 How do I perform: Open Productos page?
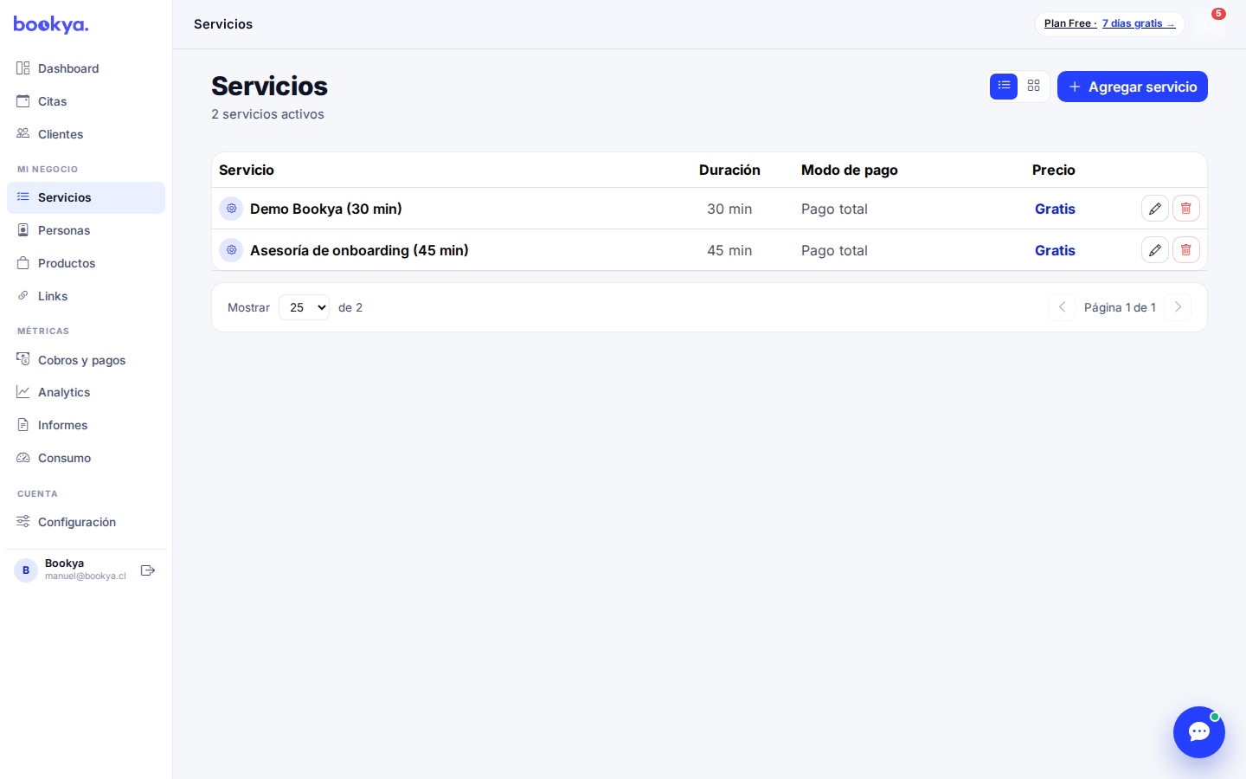(x=86, y=263)
